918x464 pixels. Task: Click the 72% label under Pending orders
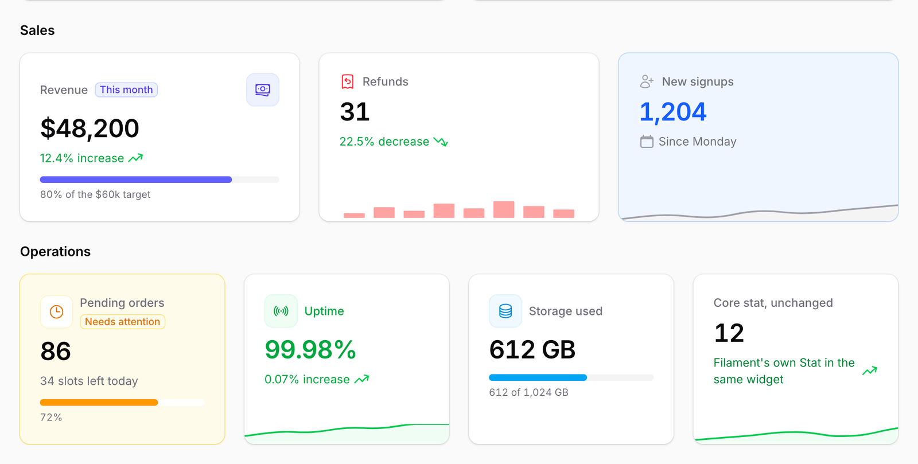tap(51, 418)
